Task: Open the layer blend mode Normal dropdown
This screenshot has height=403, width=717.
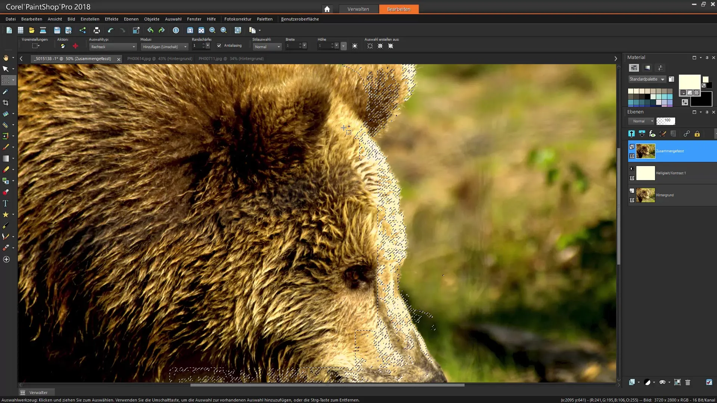Action: [x=641, y=121]
